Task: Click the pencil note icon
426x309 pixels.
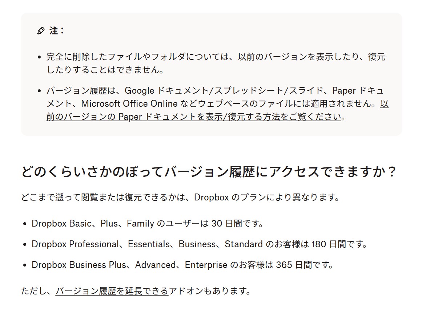Action: point(41,31)
